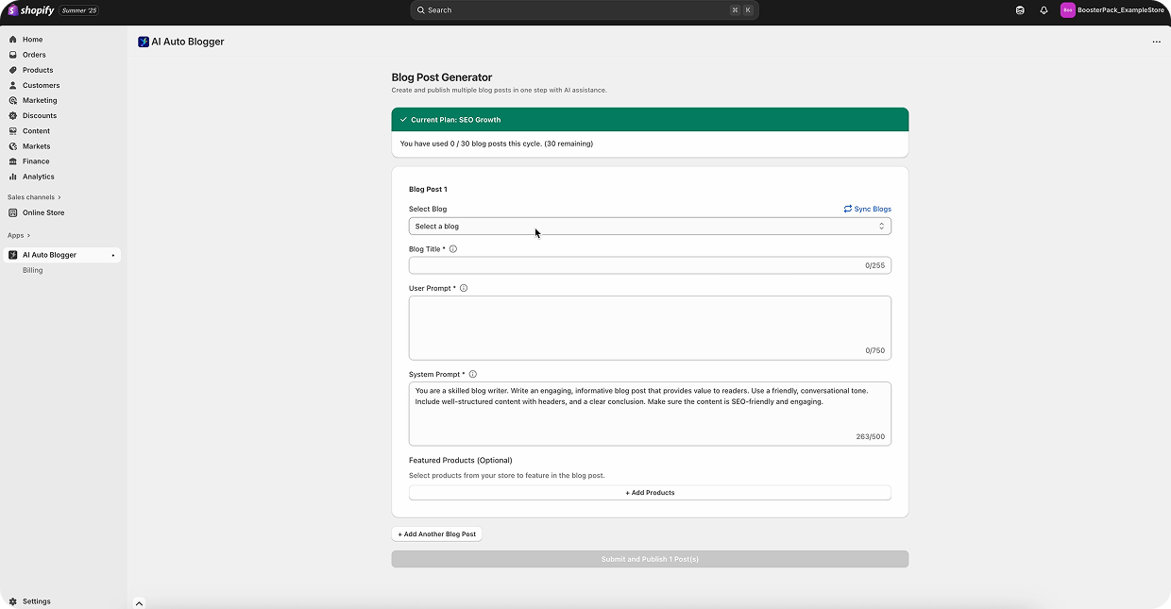This screenshot has height=609, width=1171.
Task: Click Add Another Blog Post
Action: 436,533
